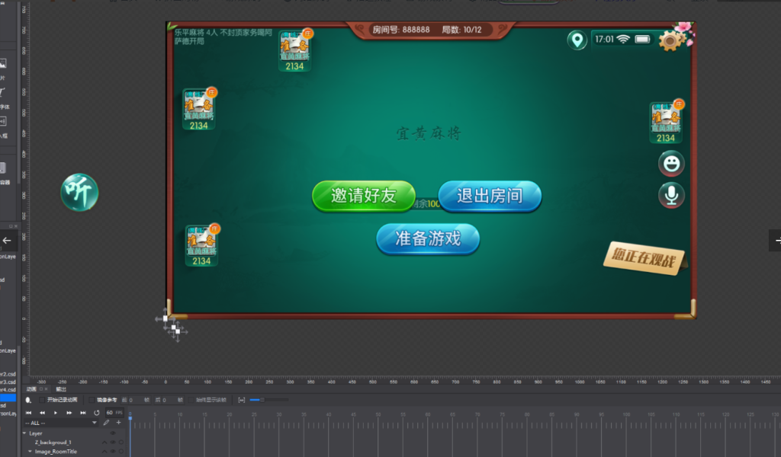
Task: Switch to the 输出 tab
Action: click(60, 389)
